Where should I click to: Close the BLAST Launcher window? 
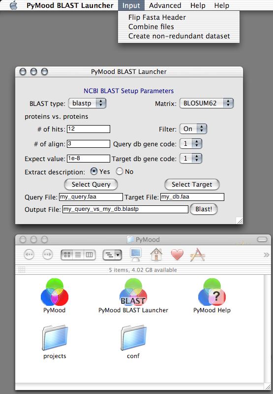click(23, 72)
